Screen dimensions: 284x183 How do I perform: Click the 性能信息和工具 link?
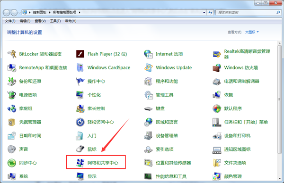[x=171, y=176]
